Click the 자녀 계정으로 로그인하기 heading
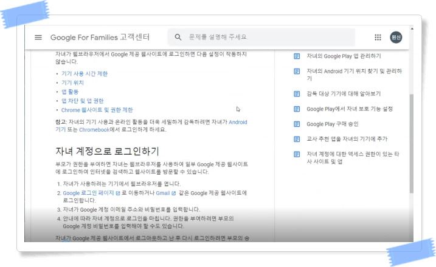 point(107,152)
